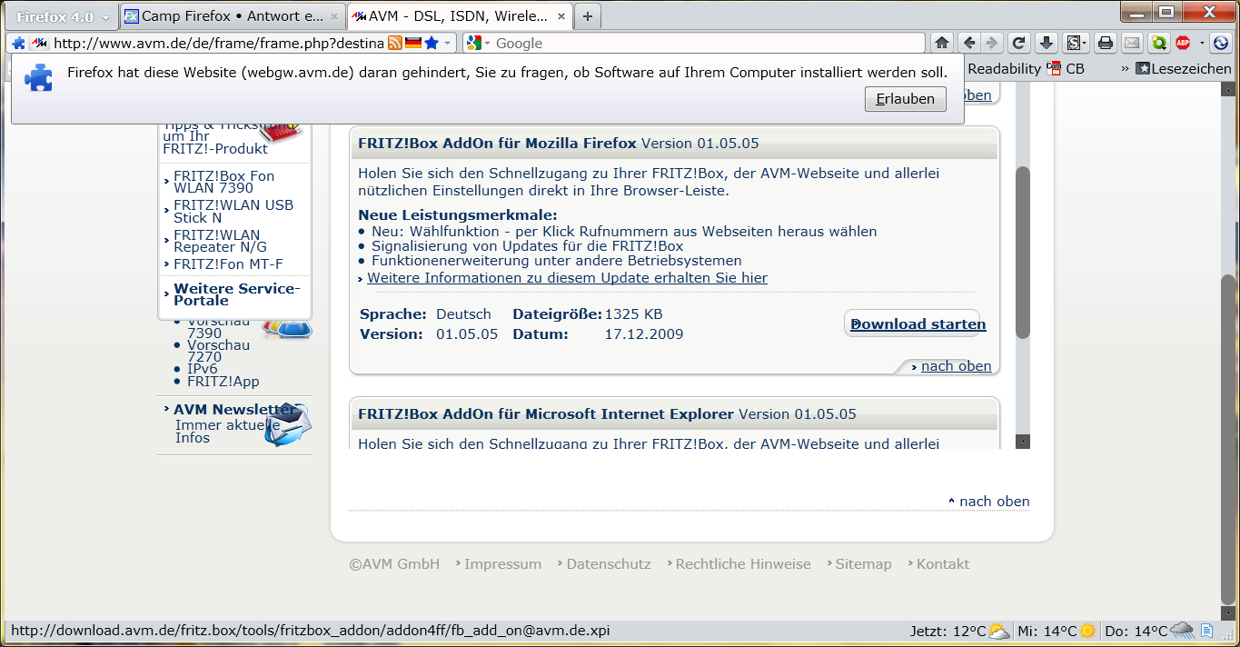The width and height of the screenshot is (1240, 647).
Task: Open the Rechtliche Hinweise footer link
Action: click(x=743, y=564)
